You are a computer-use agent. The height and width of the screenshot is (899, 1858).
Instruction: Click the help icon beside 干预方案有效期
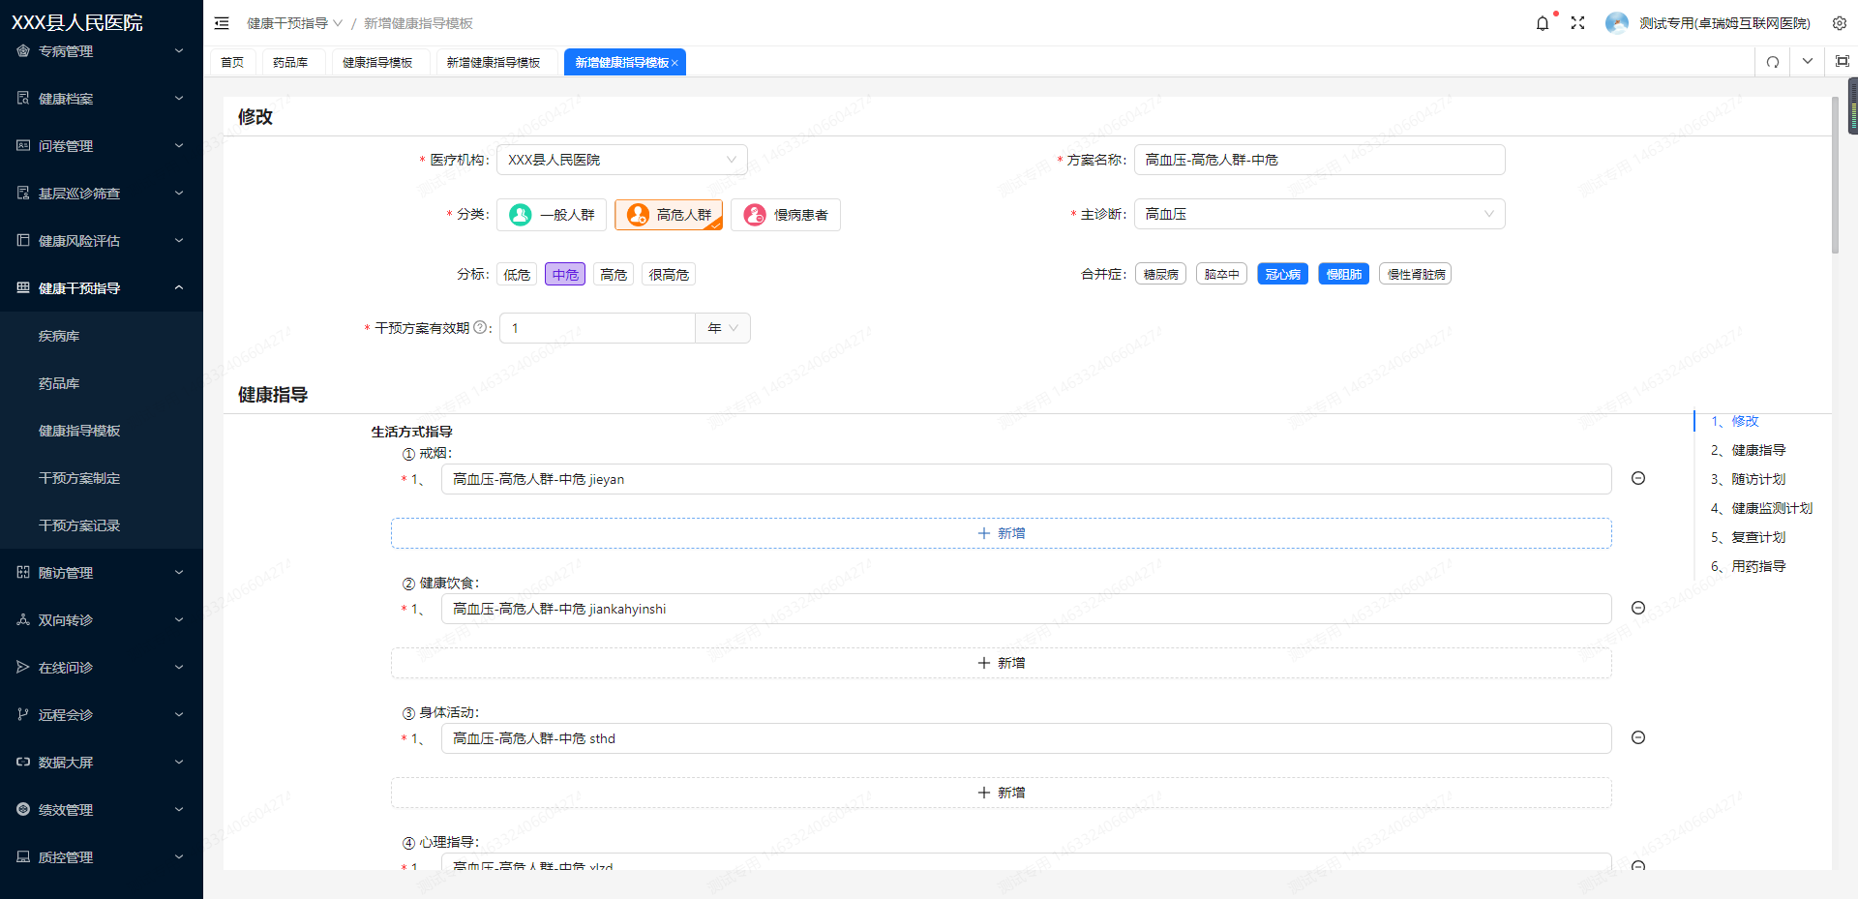(480, 328)
